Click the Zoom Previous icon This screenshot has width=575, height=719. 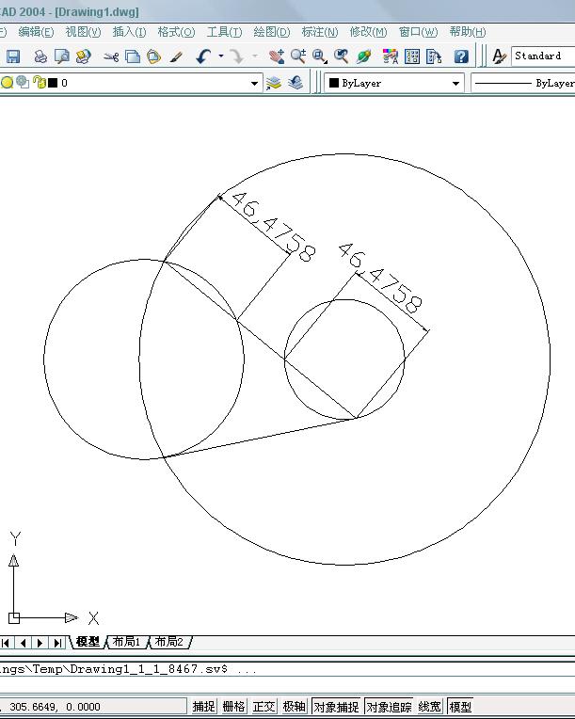(x=342, y=56)
